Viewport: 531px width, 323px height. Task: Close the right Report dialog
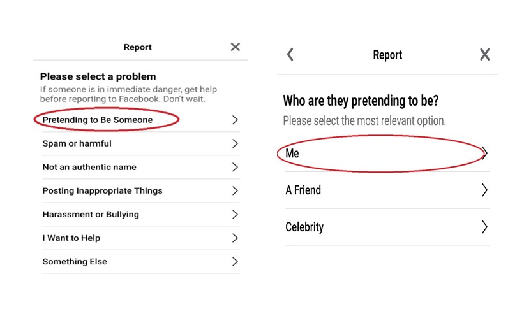point(485,55)
